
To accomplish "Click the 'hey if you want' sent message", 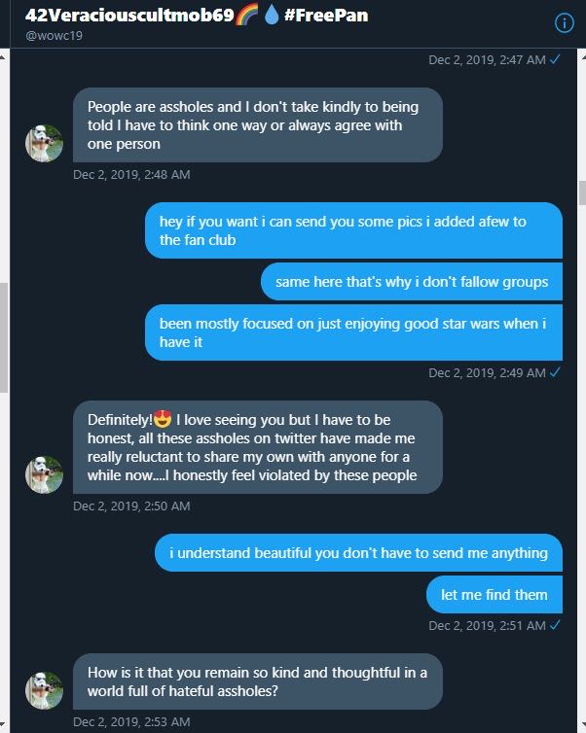I will [354, 230].
